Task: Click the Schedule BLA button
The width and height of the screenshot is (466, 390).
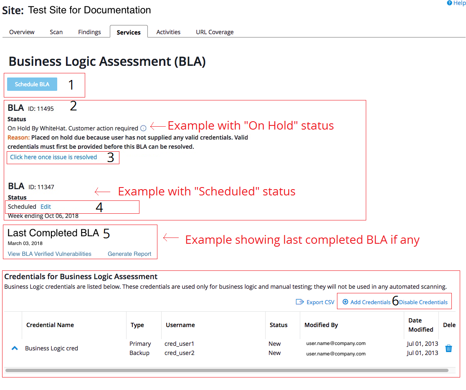Action: coord(32,84)
